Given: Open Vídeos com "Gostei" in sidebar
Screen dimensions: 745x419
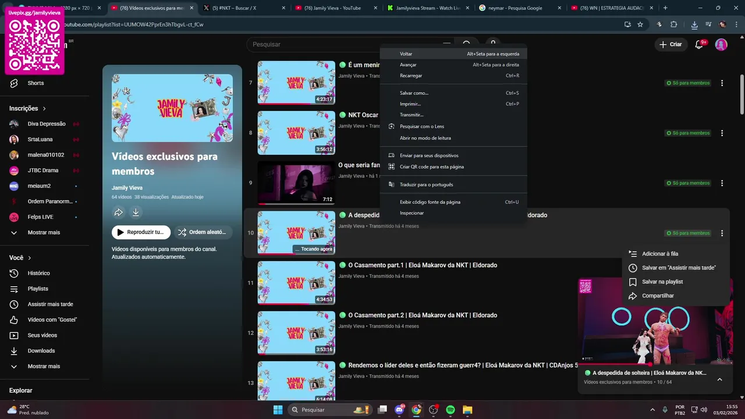Looking at the screenshot, I should 52,319.
